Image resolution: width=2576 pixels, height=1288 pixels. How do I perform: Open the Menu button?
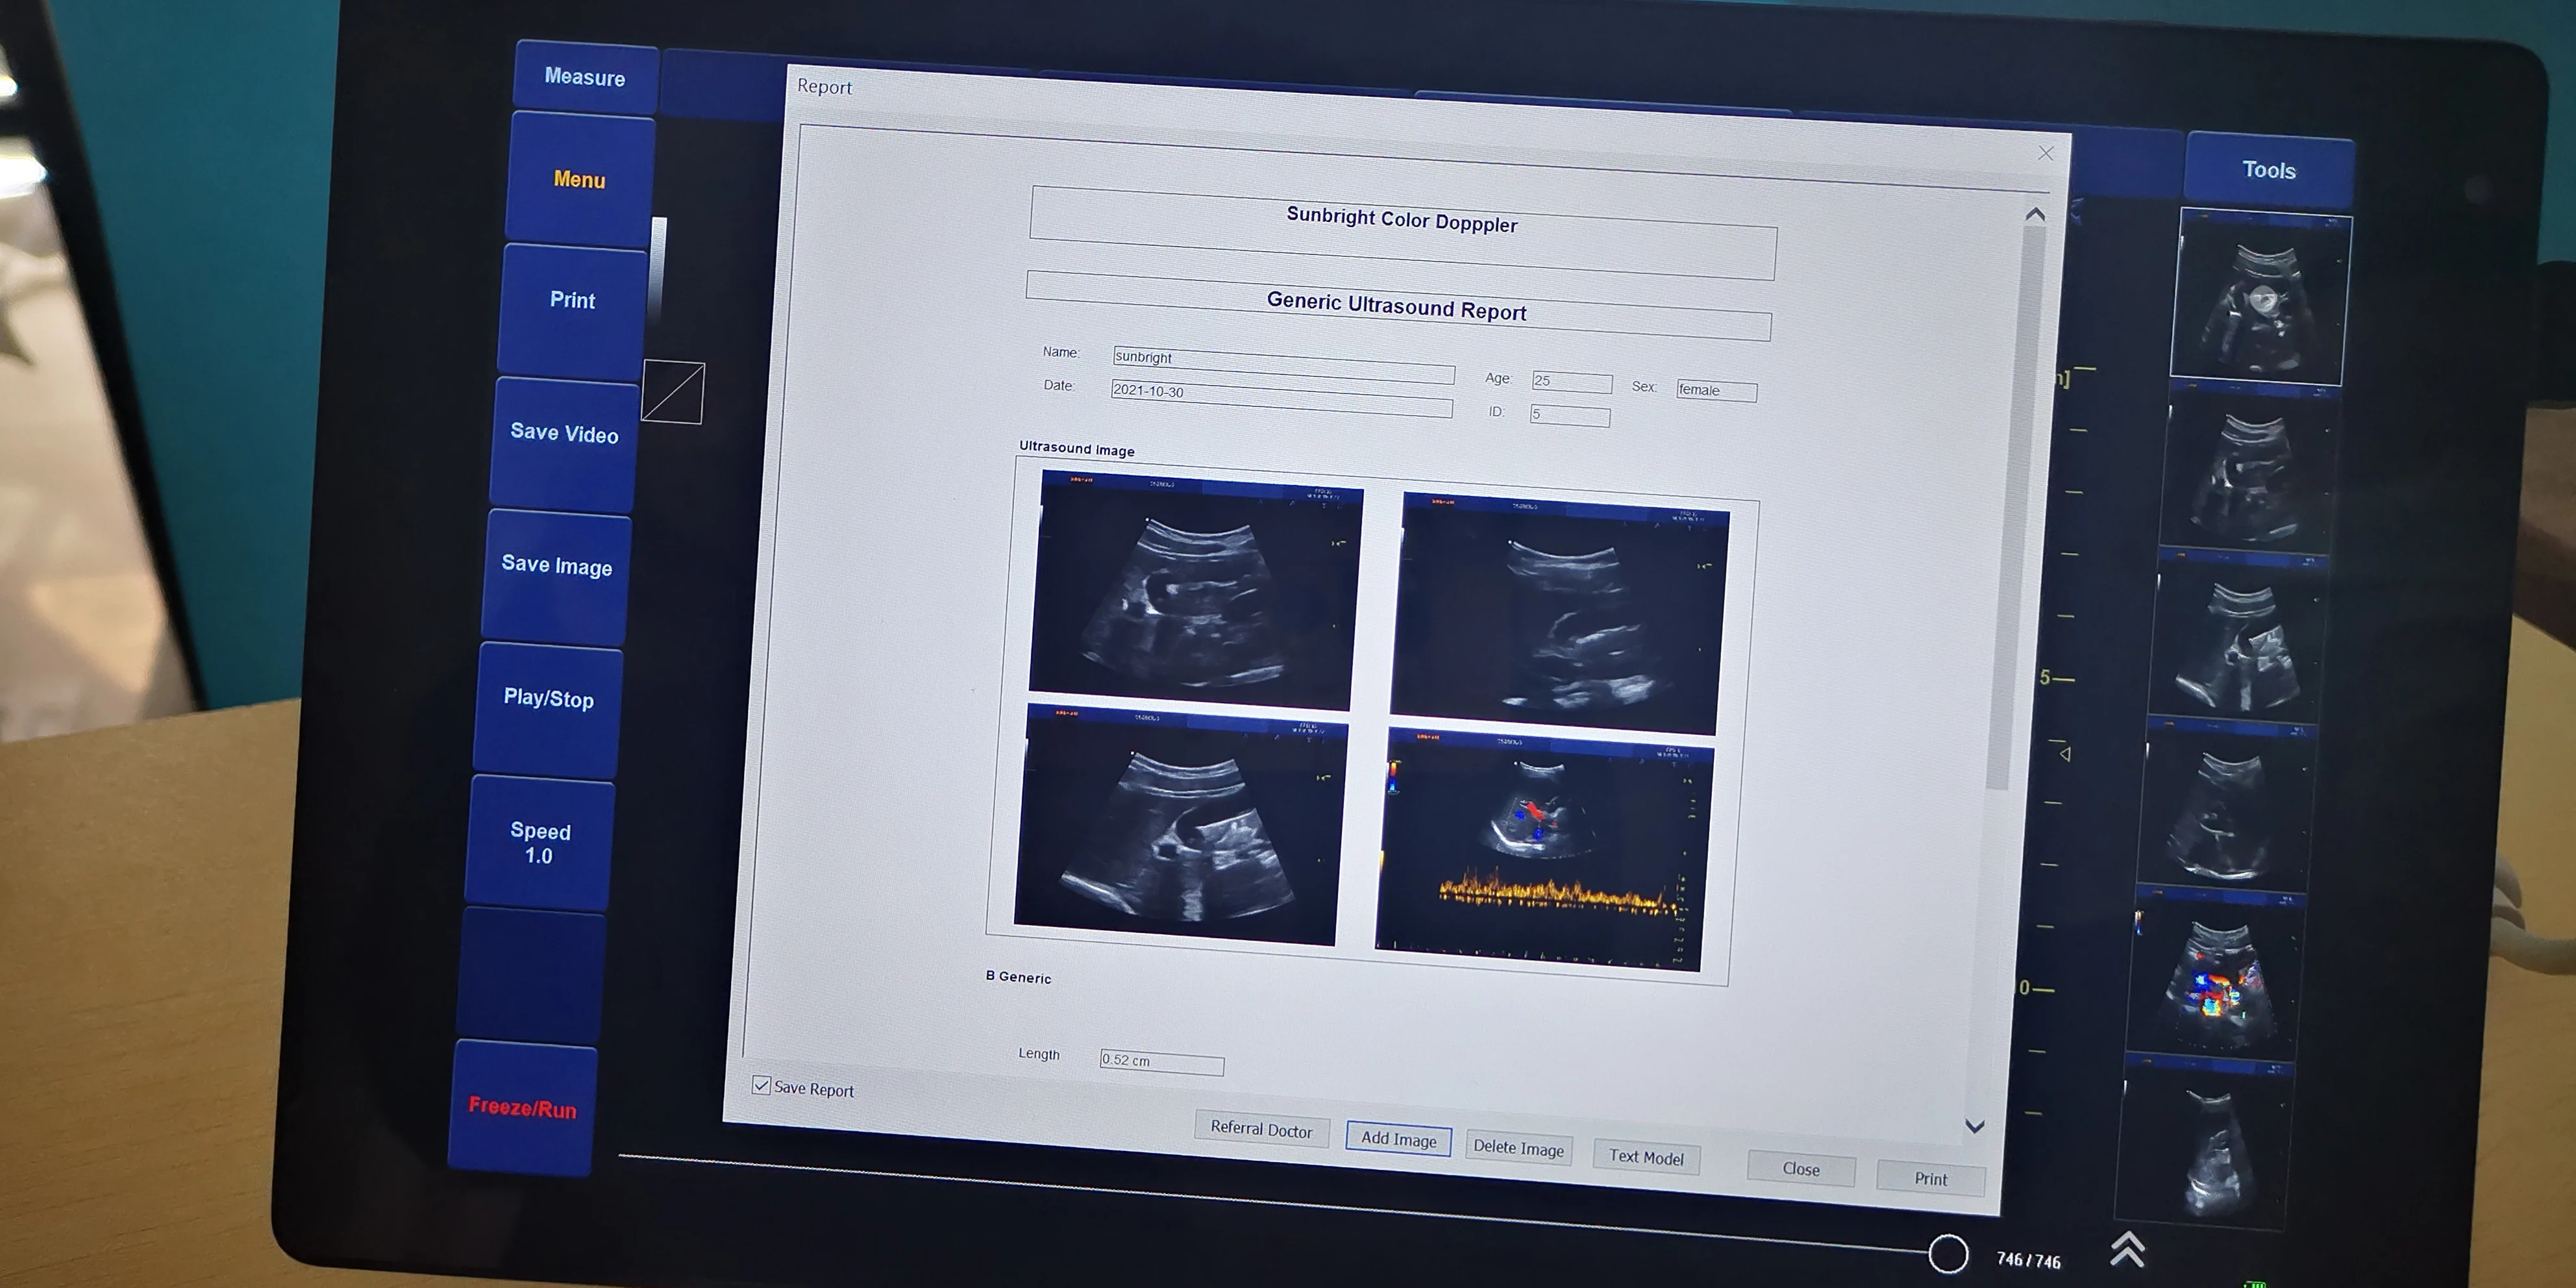tap(579, 180)
